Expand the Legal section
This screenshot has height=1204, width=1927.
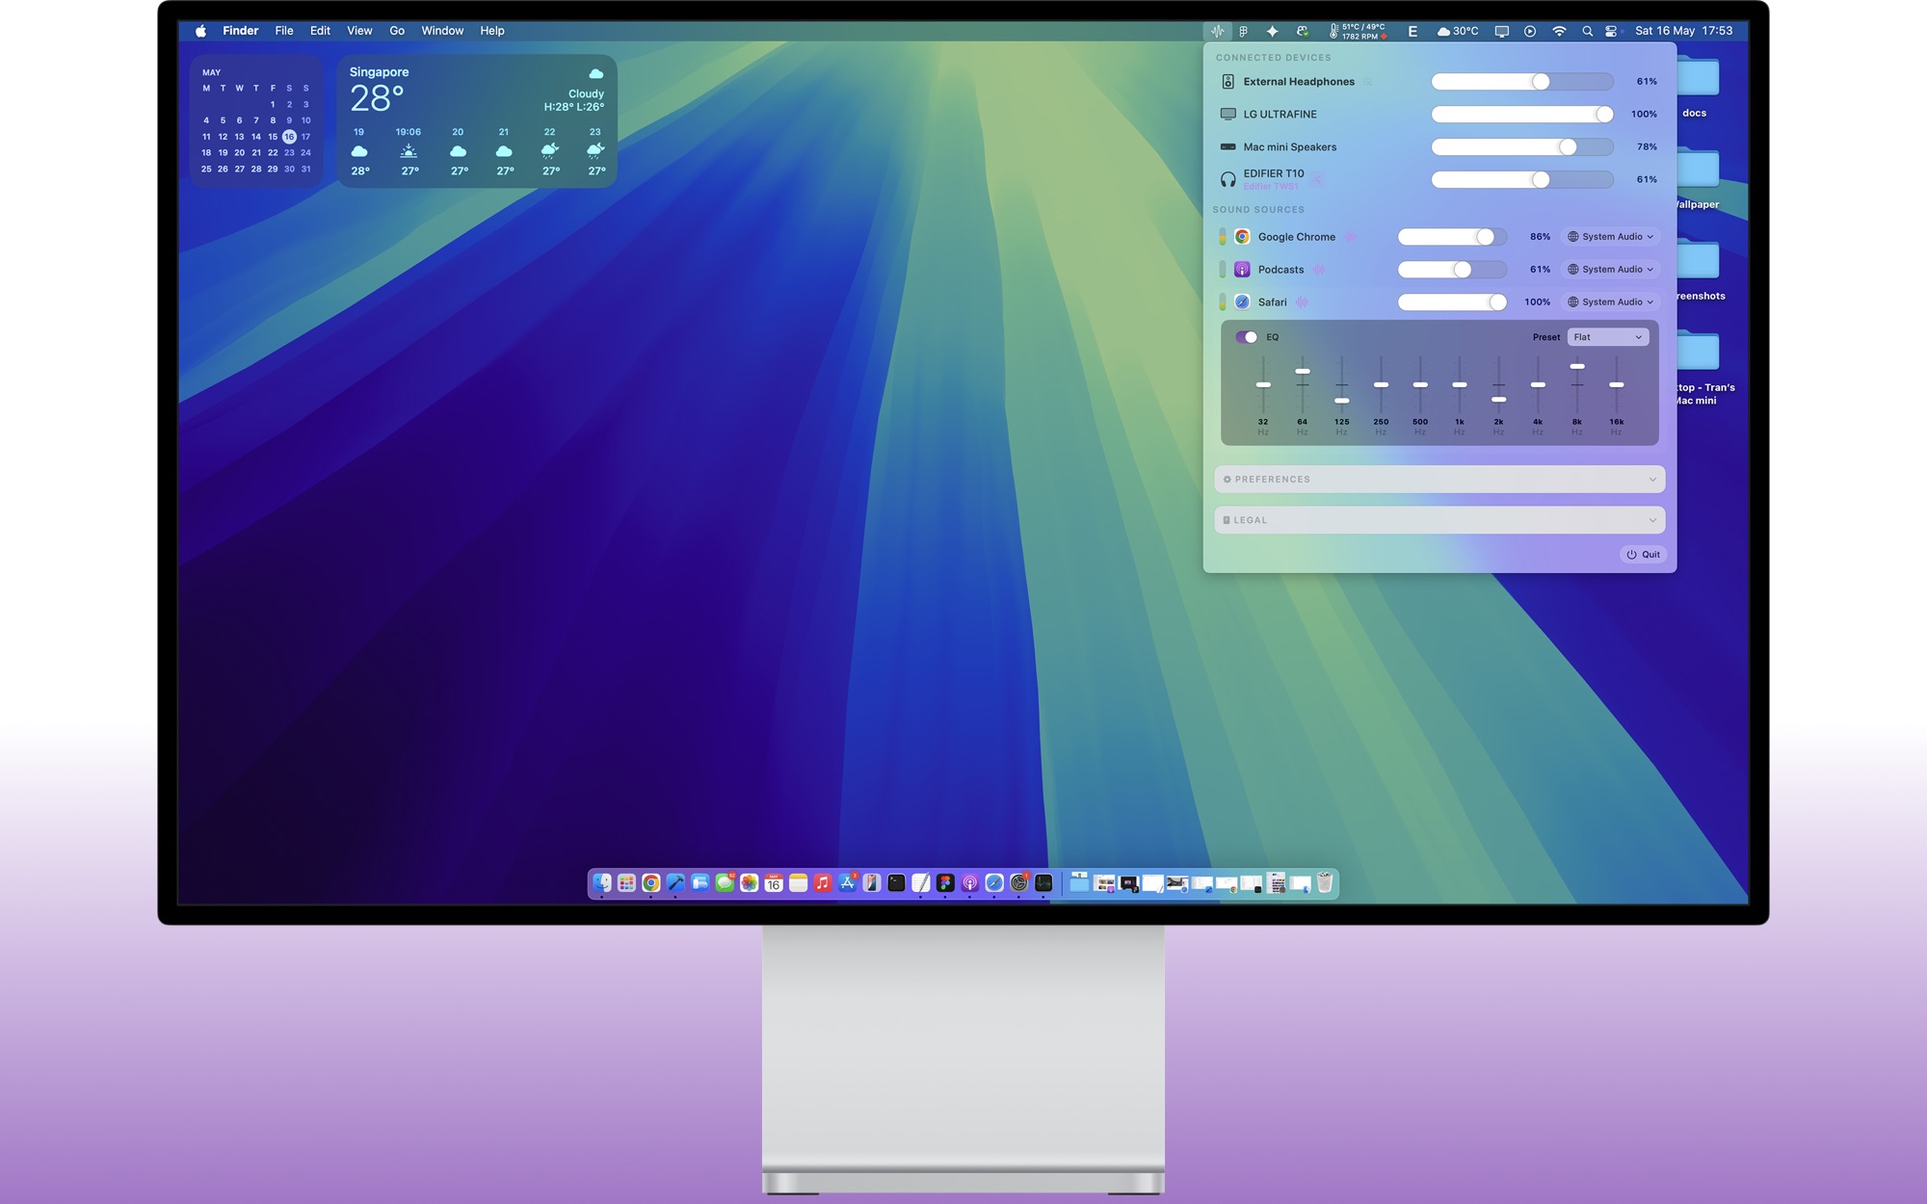pos(1439,520)
